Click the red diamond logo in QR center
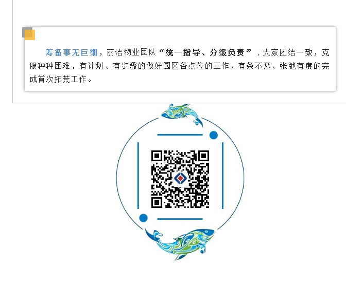Viewport: 346px width, 287px height. [x=180, y=178]
